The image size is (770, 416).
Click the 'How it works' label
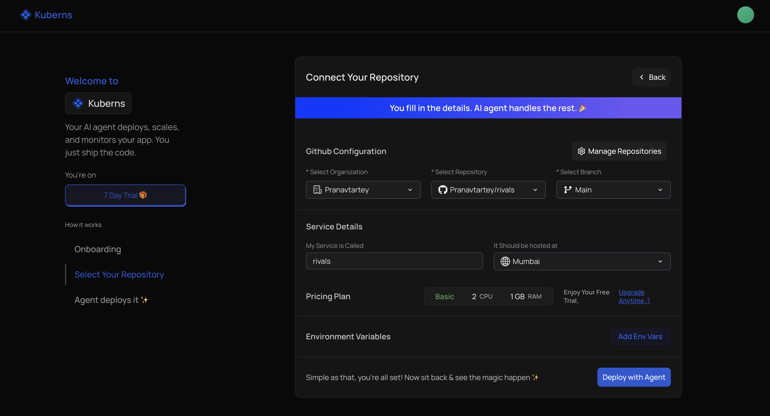(83, 225)
